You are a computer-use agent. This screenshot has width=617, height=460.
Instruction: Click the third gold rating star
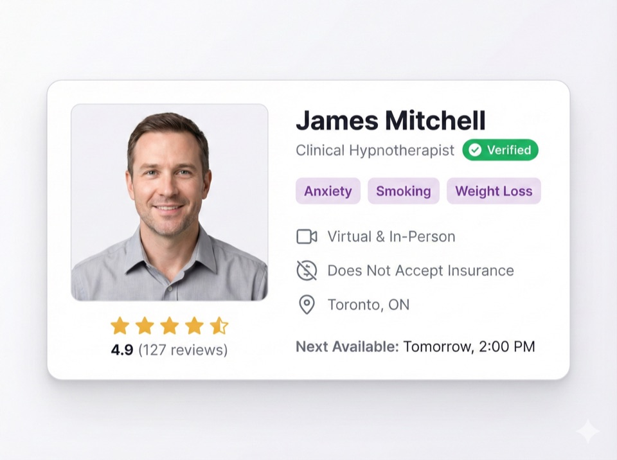pyautogui.click(x=170, y=326)
